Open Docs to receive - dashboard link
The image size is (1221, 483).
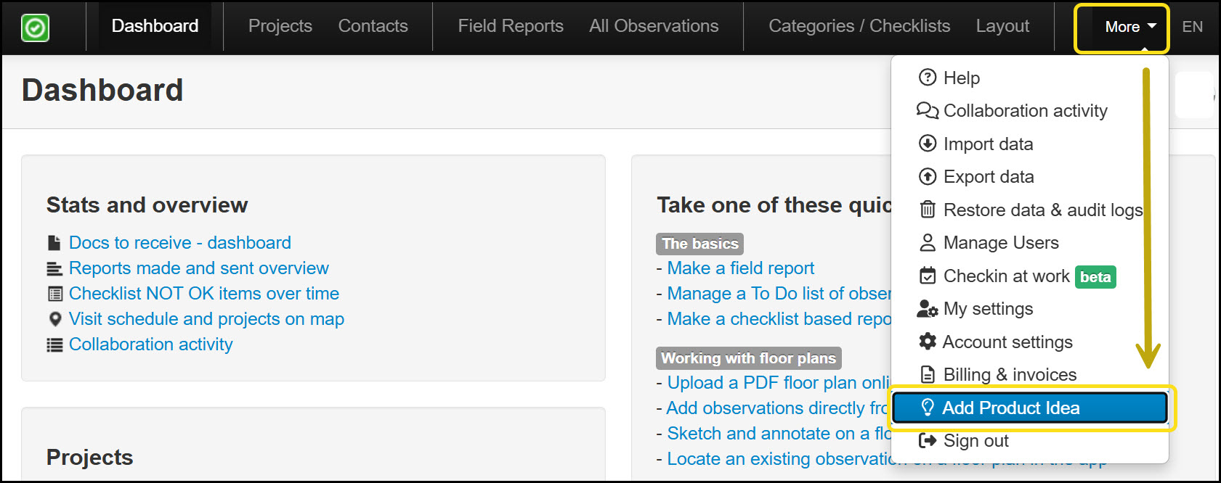coord(179,243)
